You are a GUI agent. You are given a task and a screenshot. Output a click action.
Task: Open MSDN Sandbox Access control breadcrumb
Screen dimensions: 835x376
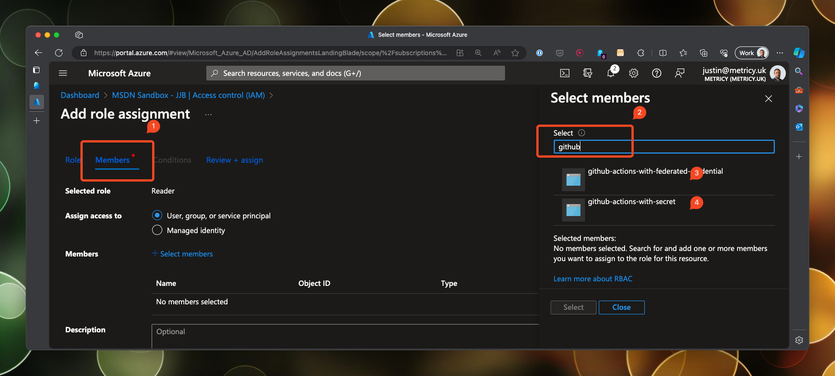pos(188,95)
